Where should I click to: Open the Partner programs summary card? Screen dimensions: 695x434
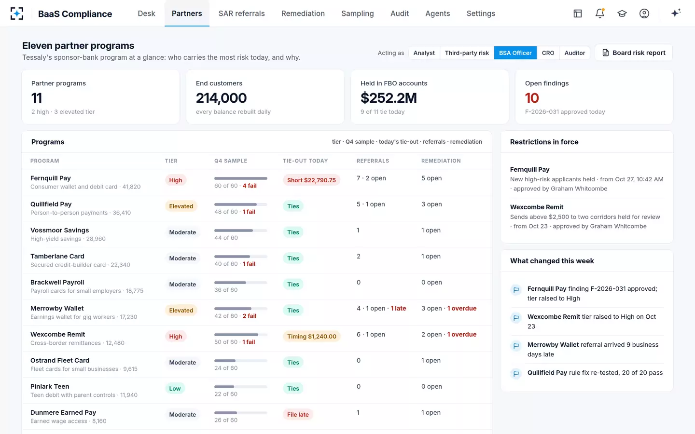click(101, 97)
